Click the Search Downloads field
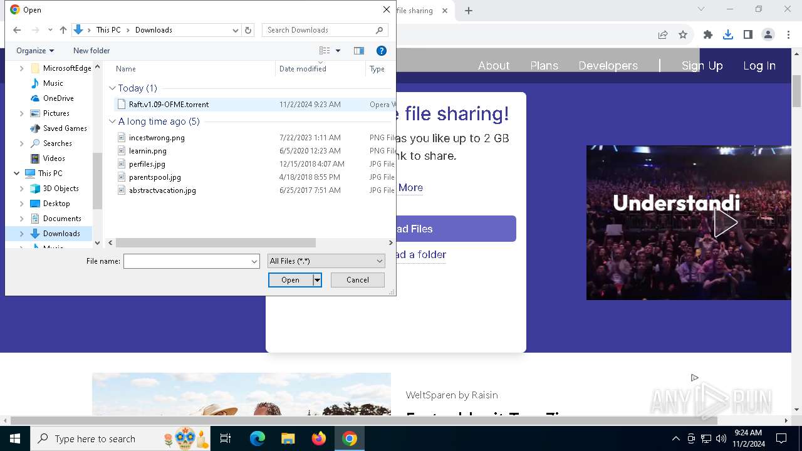 pos(318,30)
